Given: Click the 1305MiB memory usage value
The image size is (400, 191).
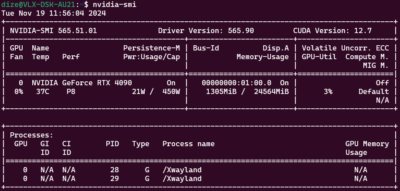Looking at the screenshot, I should (221, 92).
